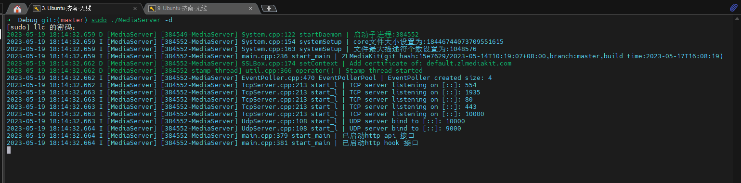Click the terminal cursor block

click(8, 150)
